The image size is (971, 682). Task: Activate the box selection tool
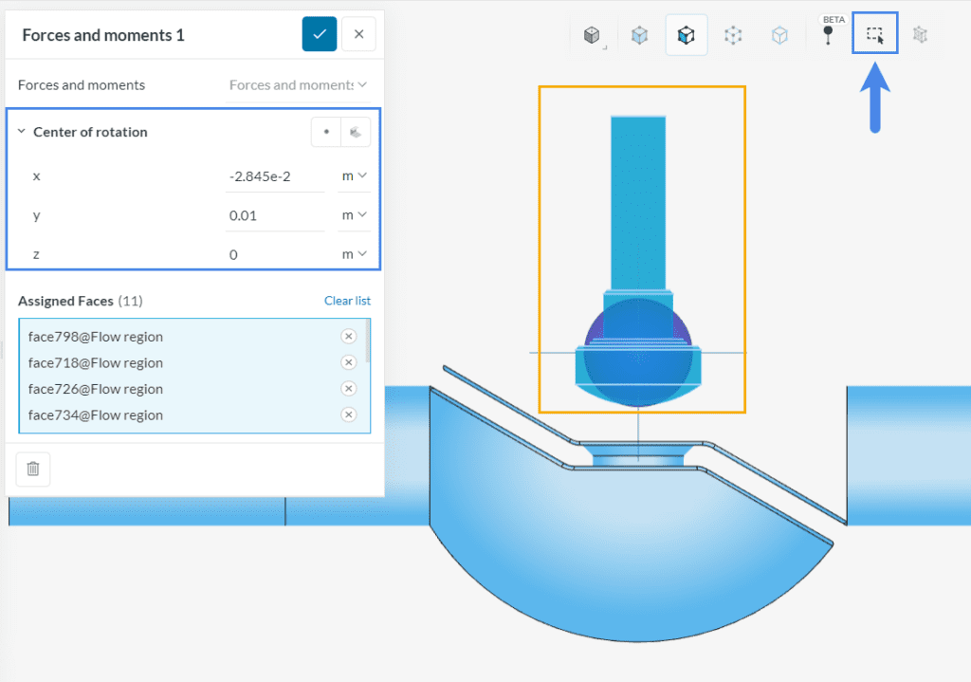click(874, 33)
